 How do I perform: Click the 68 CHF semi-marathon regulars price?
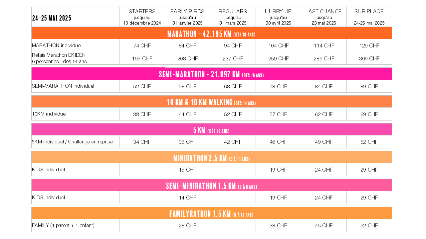tap(233, 86)
